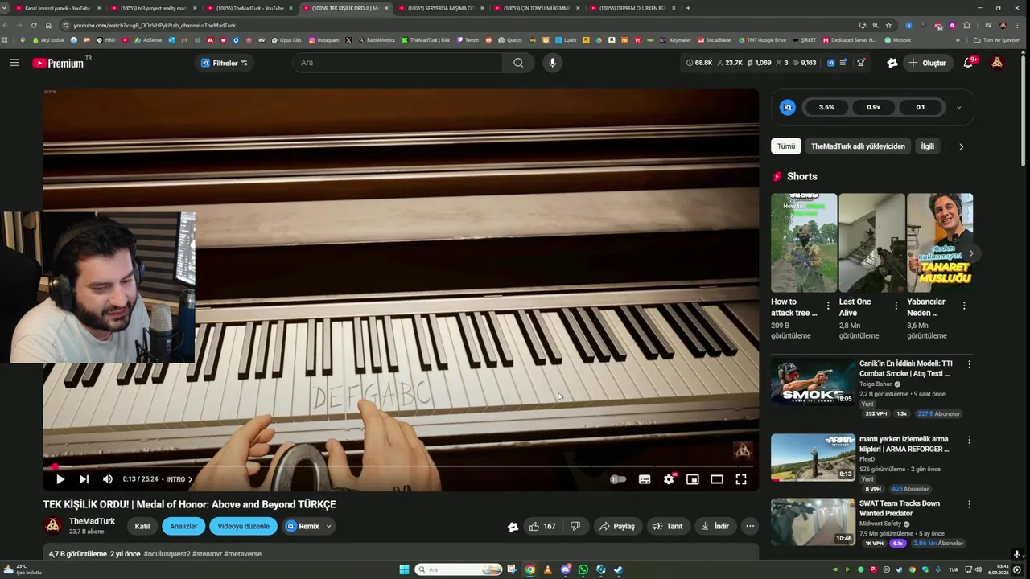Open the Opus Clip bookmark
The width and height of the screenshot is (1030, 579).
point(286,39)
